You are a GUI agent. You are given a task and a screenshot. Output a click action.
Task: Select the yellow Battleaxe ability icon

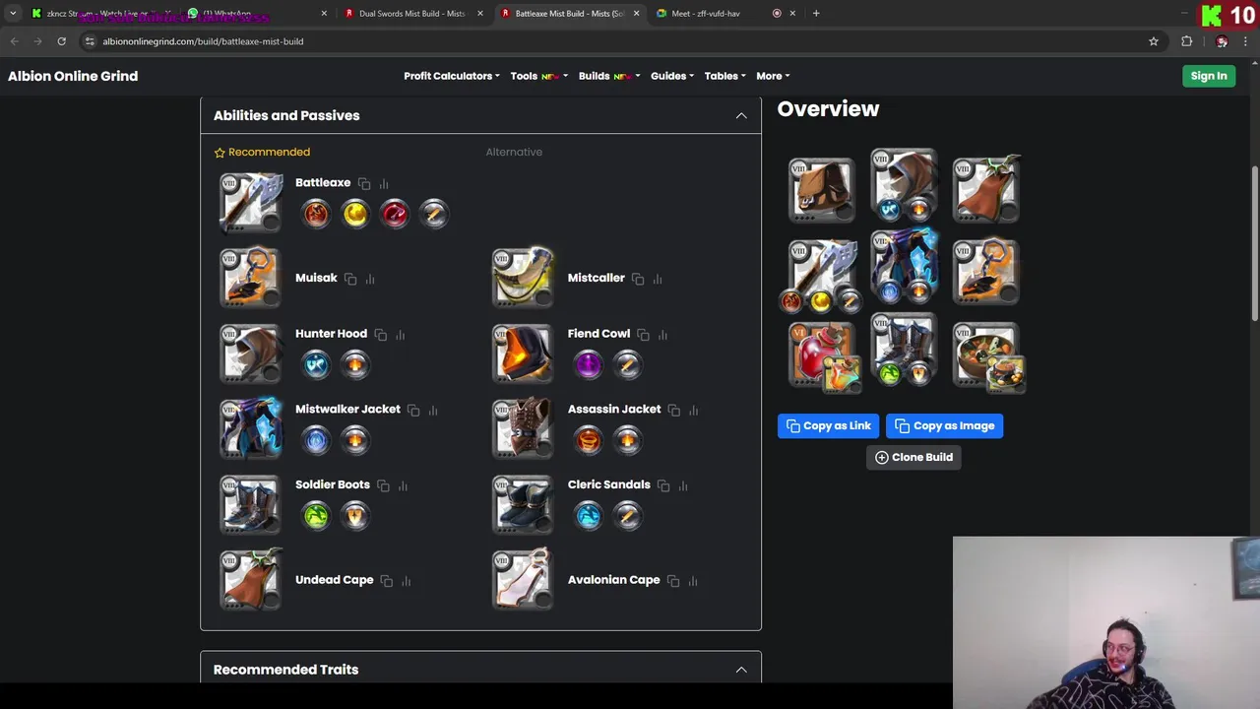coord(355,214)
